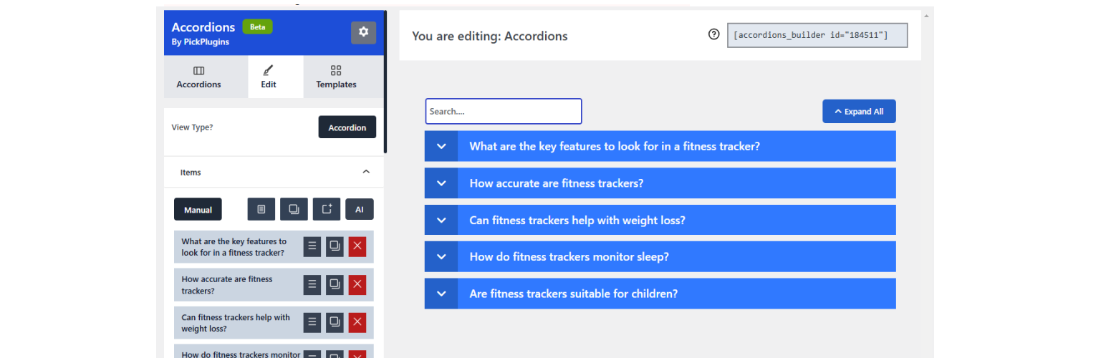Viewport: 1106px width, 358px height.
Task: Click drag handle icon of 'weight loss' item
Action: 312,322
